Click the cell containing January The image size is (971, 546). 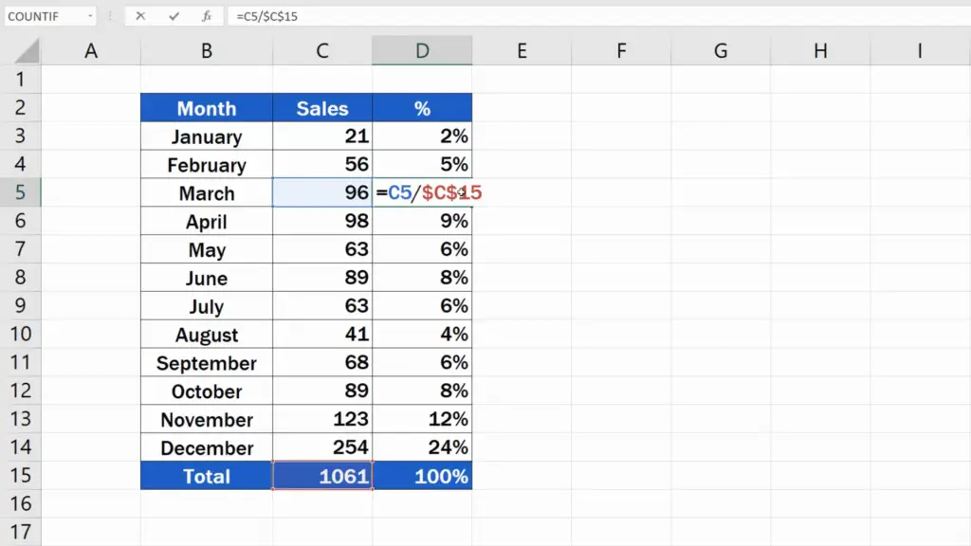pyautogui.click(x=206, y=136)
